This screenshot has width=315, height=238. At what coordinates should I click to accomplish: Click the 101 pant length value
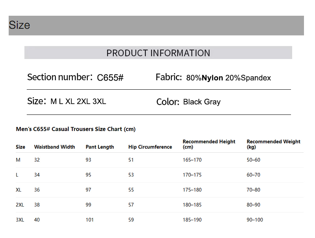pyautogui.click(x=90, y=220)
